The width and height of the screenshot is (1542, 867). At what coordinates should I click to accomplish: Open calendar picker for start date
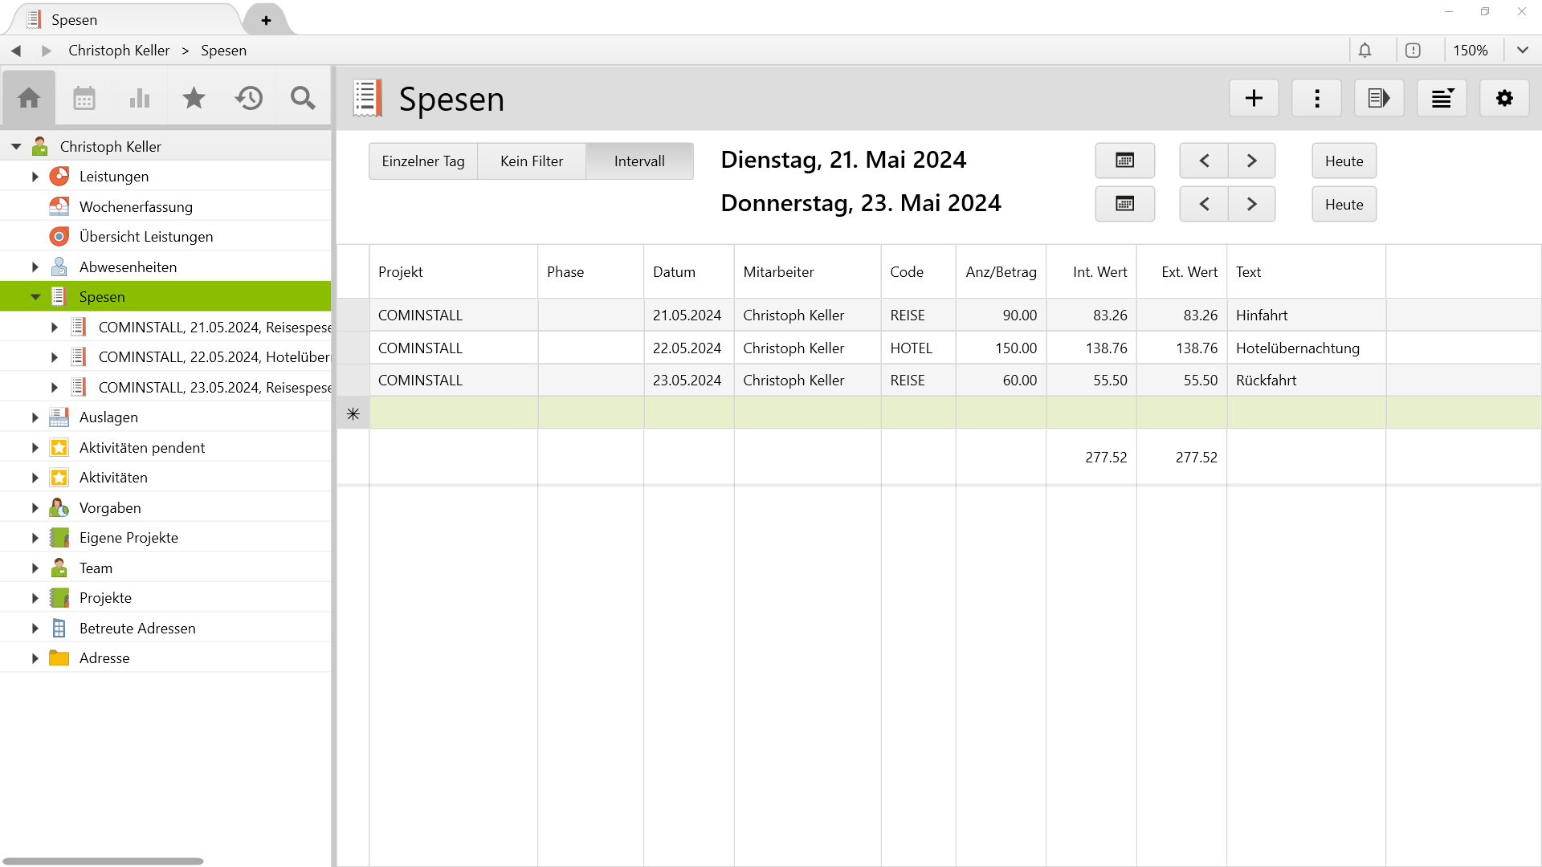point(1124,161)
